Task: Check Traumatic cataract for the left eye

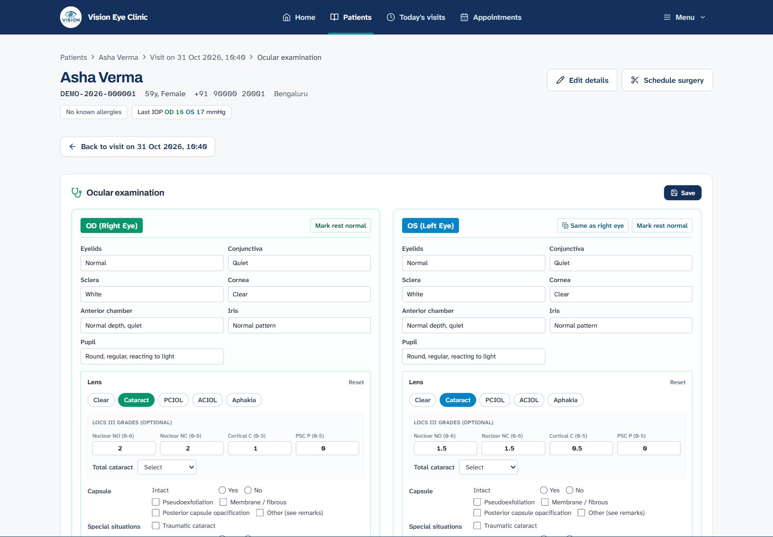Action: click(x=477, y=525)
